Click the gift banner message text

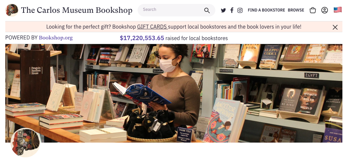coord(174,27)
